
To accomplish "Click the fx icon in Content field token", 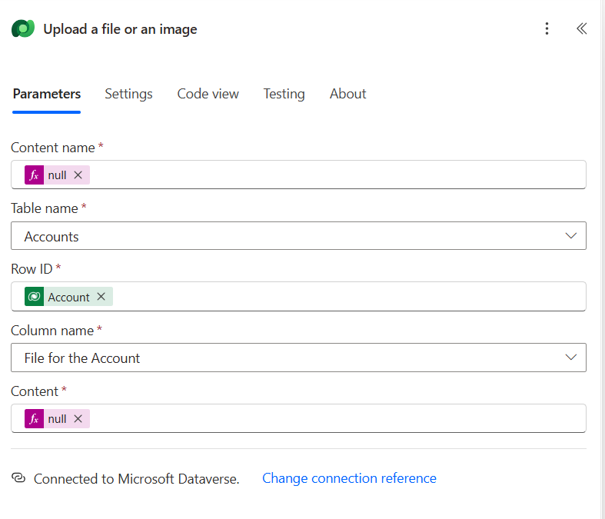I will (x=34, y=419).
